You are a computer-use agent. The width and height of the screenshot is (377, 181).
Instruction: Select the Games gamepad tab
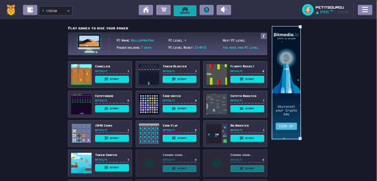pyautogui.click(x=185, y=11)
